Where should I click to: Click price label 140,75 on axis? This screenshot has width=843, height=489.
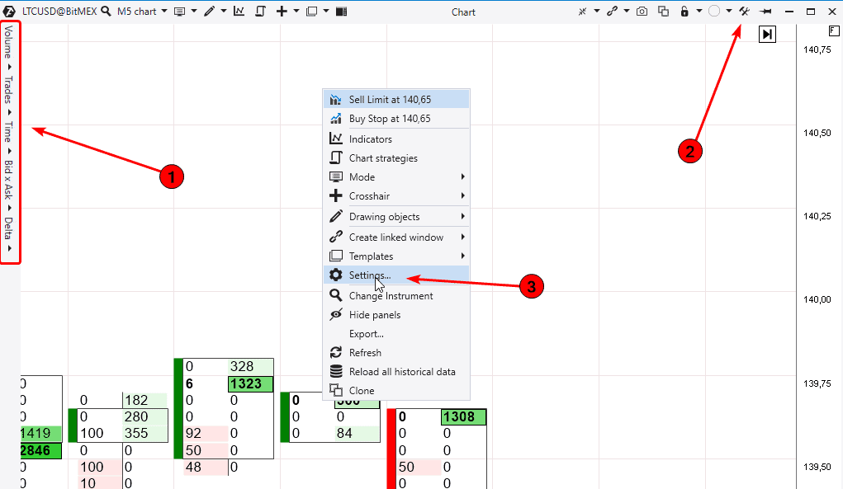coord(817,49)
